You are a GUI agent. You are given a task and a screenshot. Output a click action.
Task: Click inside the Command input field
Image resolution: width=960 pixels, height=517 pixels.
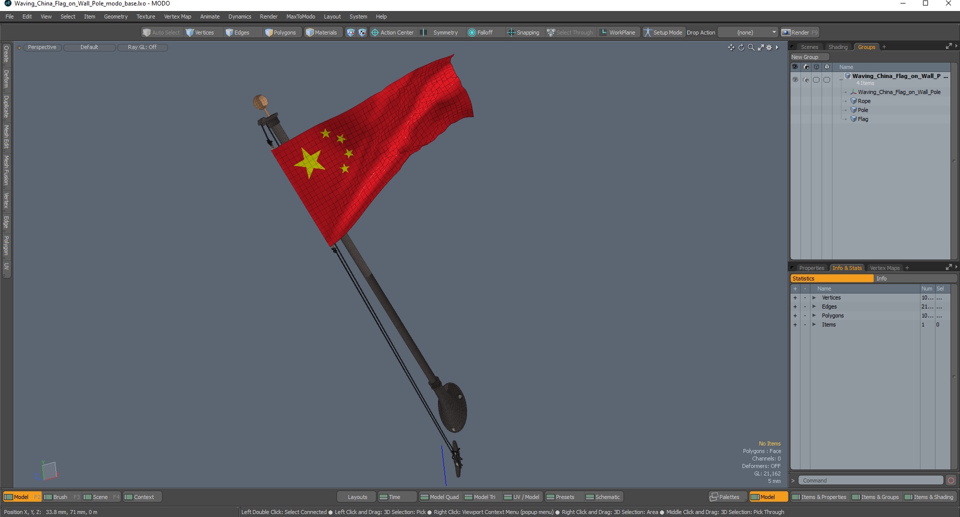coord(870,480)
